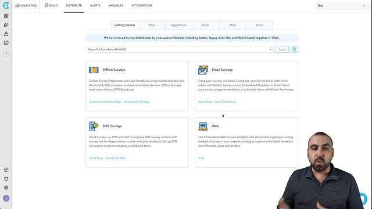The height and width of the screenshot is (209, 372).
Task: Open the dashboard grid icon in sidebar
Action: [6, 16]
